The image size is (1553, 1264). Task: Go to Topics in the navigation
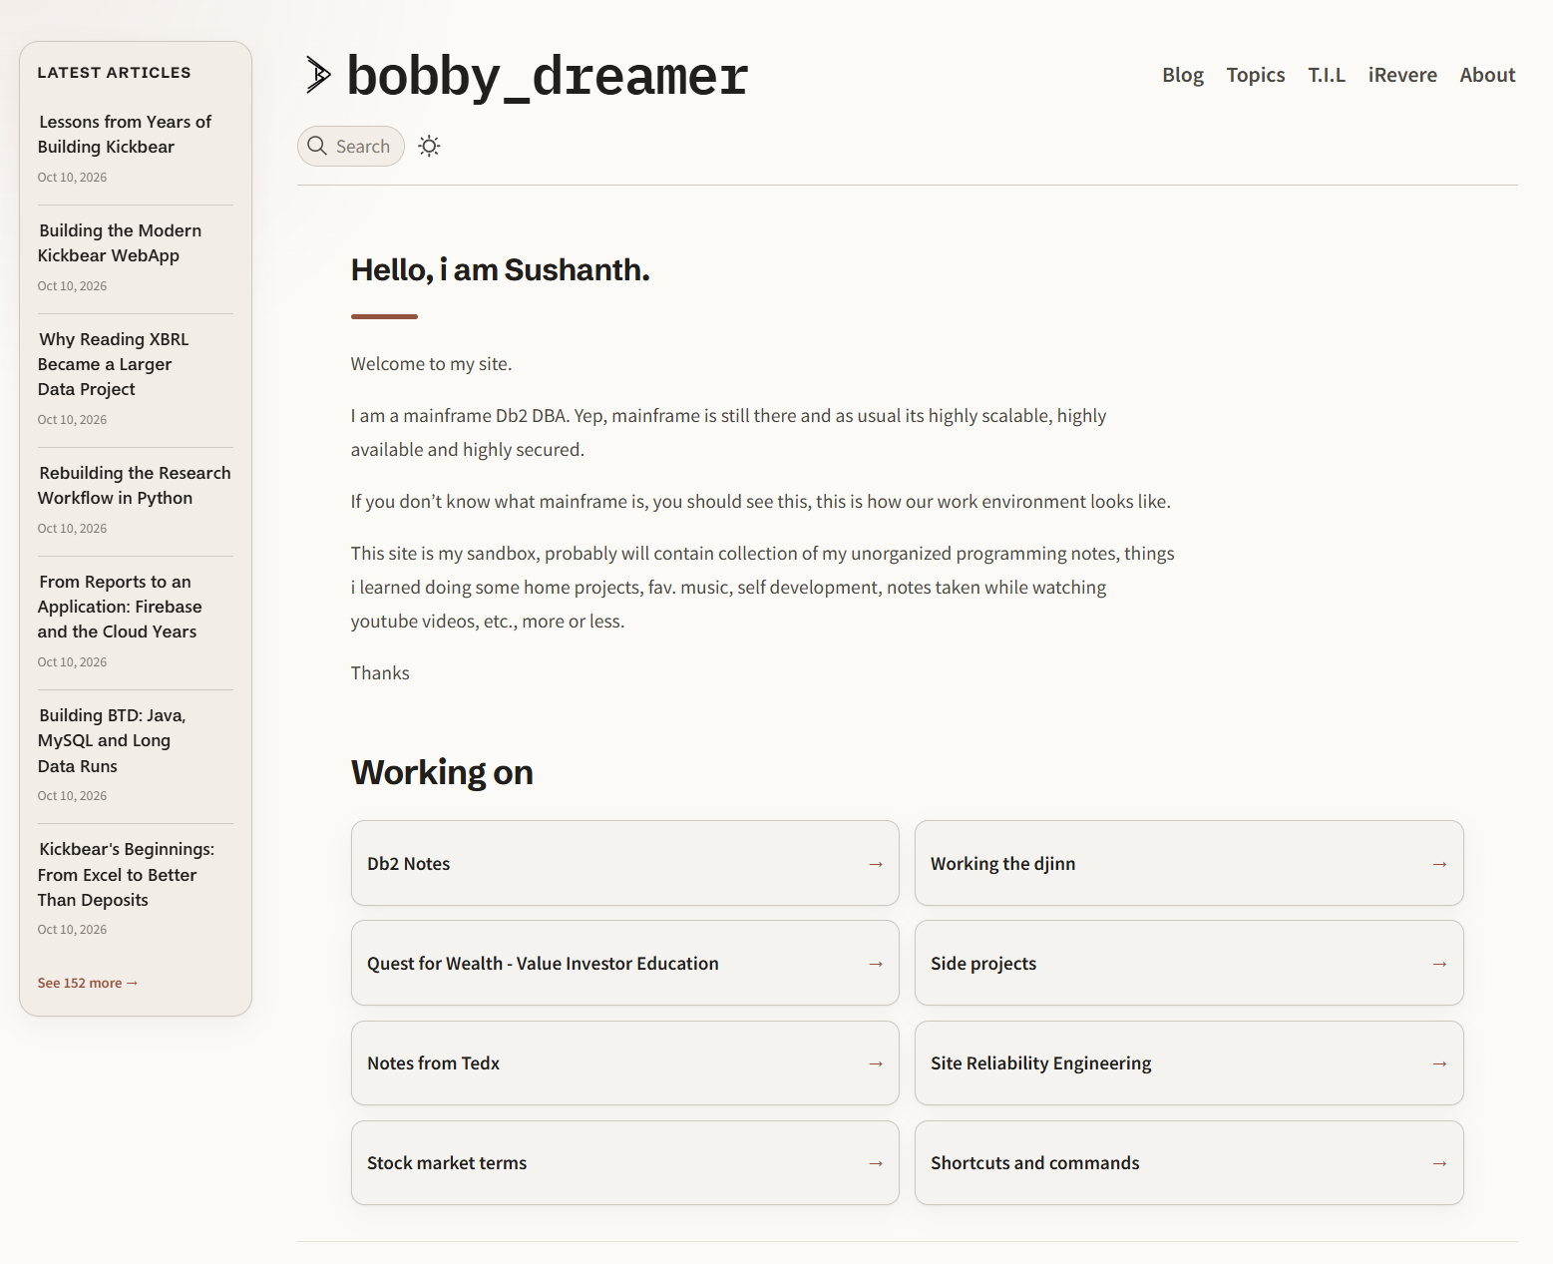pos(1256,75)
